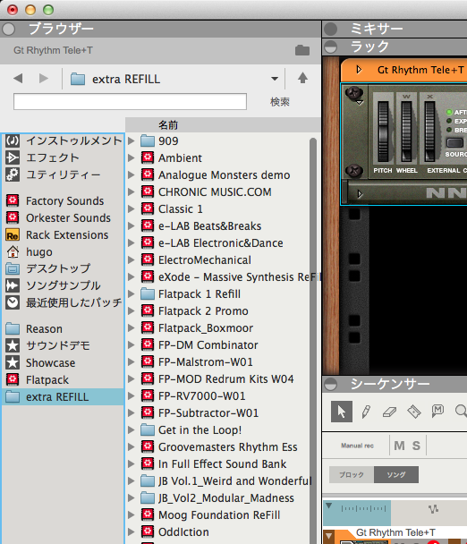Expand Get in the Loop! folder
This screenshot has height=544, width=467.
click(132, 429)
